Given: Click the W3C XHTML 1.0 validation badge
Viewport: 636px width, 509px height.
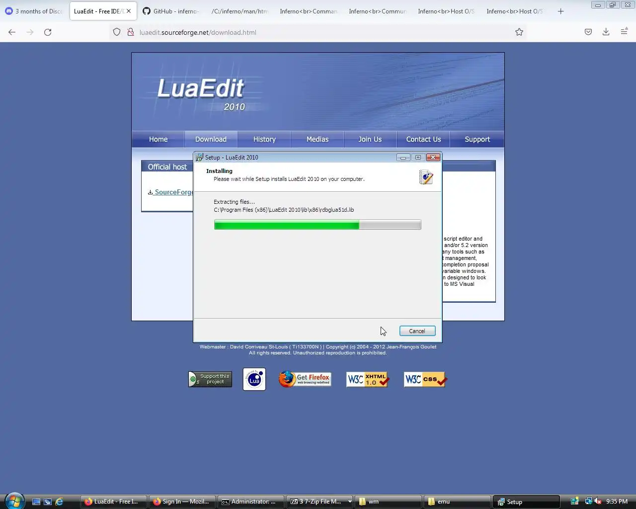Looking at the screenshot, I should coord(368,379).
